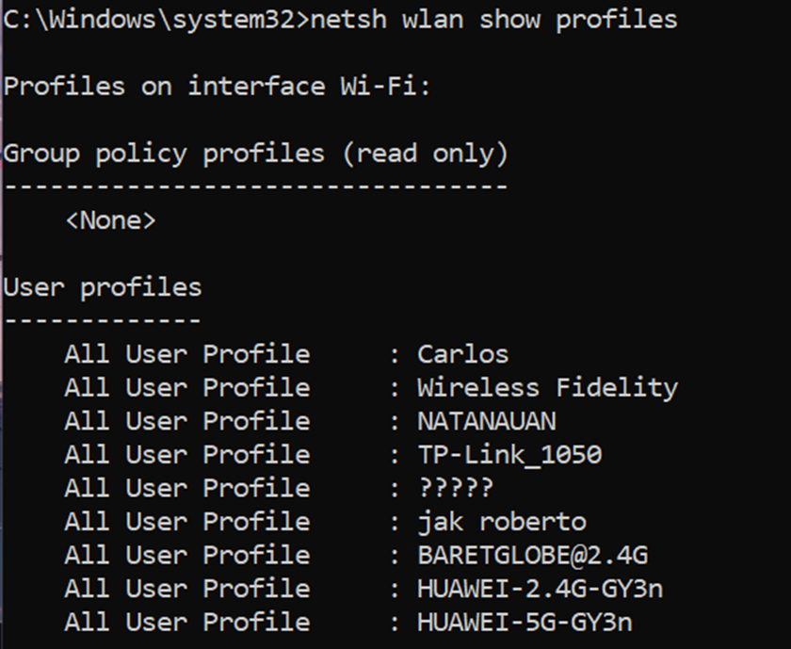This screenshot has height=649, width=791.
Task: Click the 'HUAWEI-5G-GY3n' profile name
Action: (x=525, y=622)
